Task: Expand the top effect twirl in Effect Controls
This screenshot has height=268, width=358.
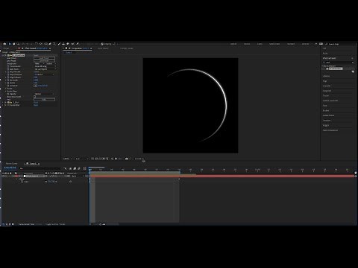Action: (3, 55)
